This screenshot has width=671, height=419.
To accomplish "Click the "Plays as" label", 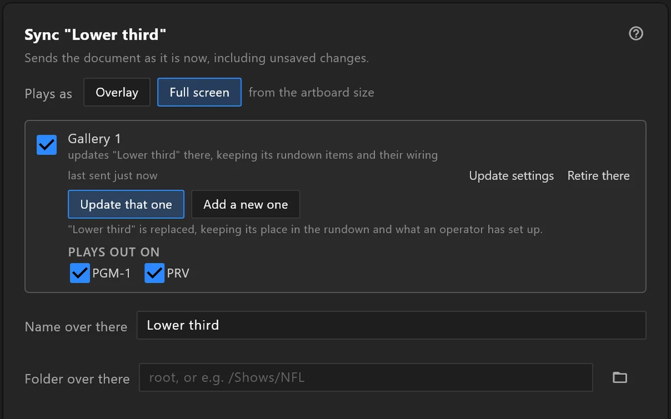I will click(x=49, y=94).
